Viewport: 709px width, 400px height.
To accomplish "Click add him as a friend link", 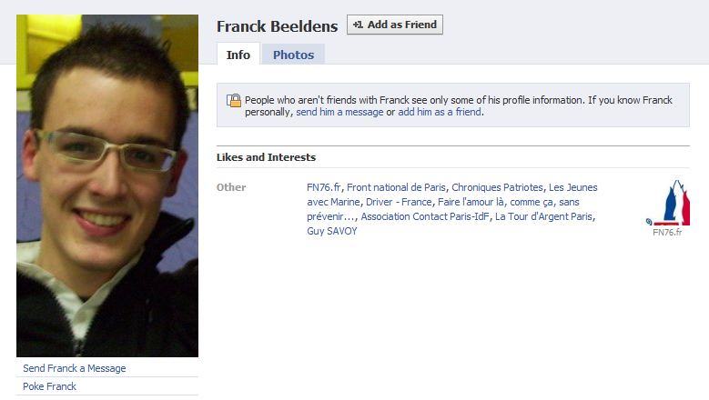I will coord(440,112).
